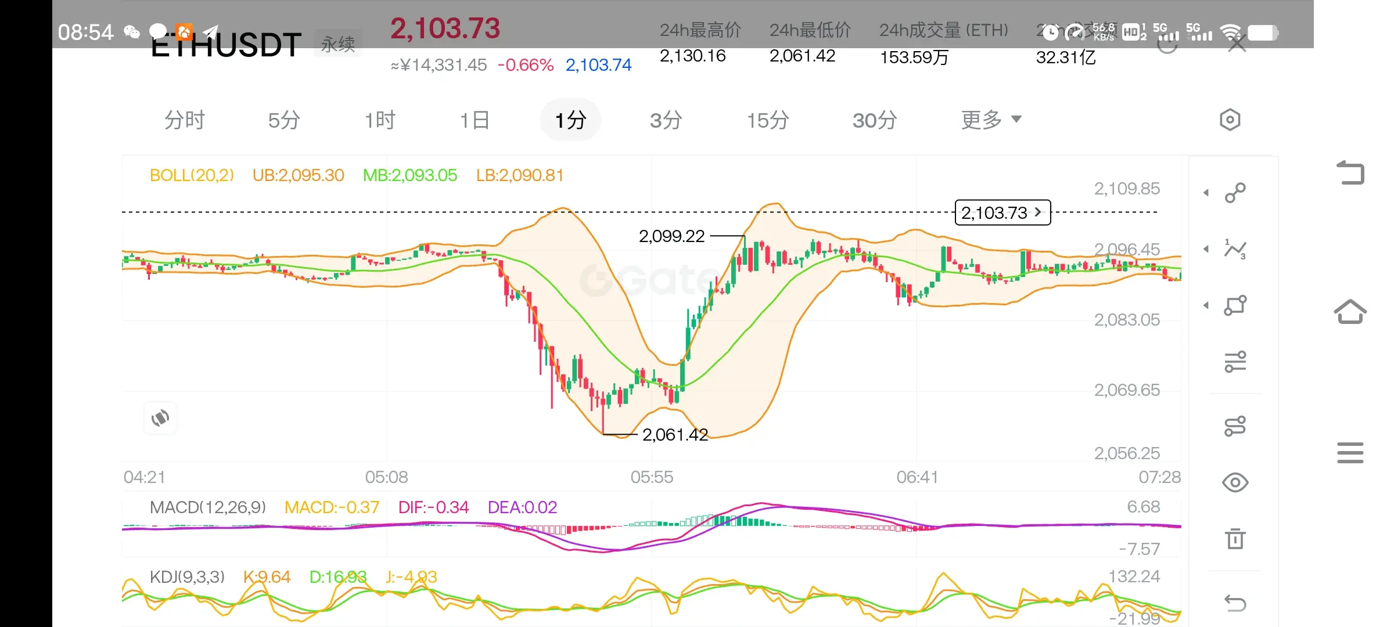Tap the MB:2,093.05 middle band value

[x=410, y=175]
